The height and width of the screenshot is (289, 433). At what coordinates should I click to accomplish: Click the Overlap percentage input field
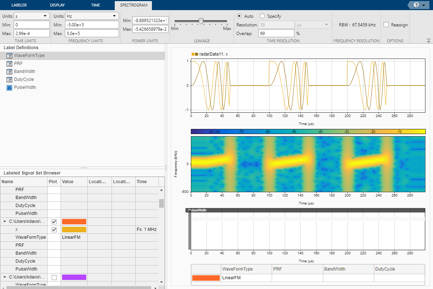276,33
